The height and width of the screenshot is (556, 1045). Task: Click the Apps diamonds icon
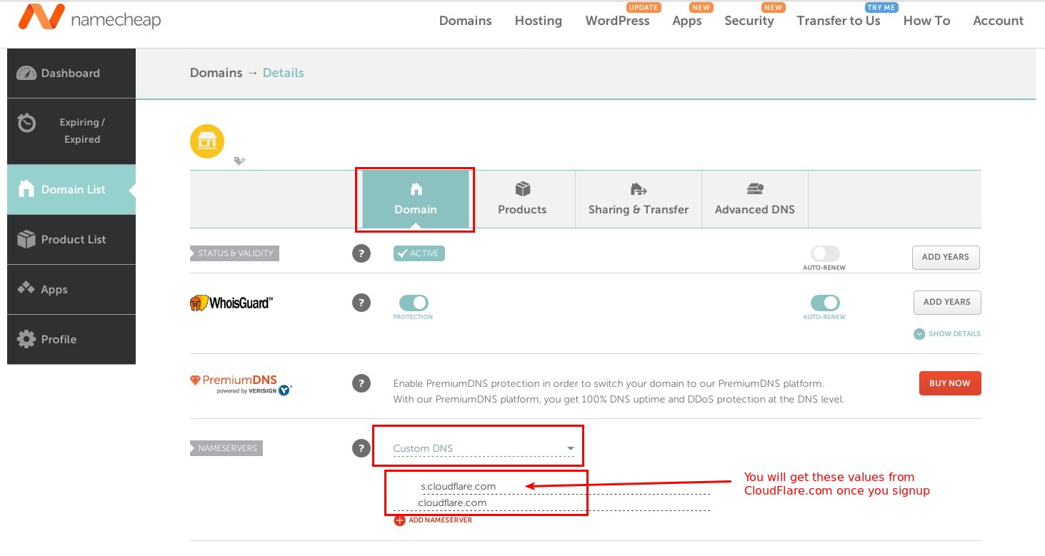[x=26, y=288]
